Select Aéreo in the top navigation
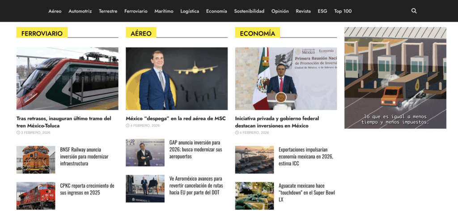The image size is (458, 211). tap(55, 11)
